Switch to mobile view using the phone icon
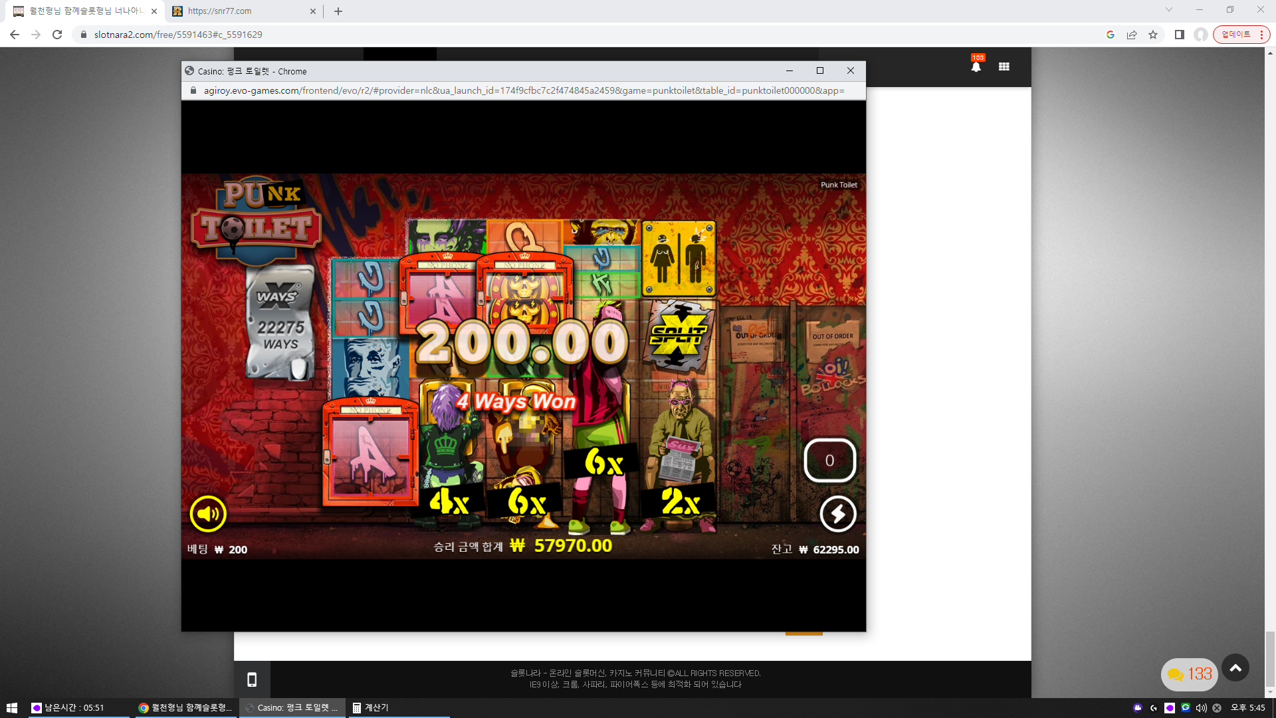Viewport: 1276px width, 718px height. point(252,679)
